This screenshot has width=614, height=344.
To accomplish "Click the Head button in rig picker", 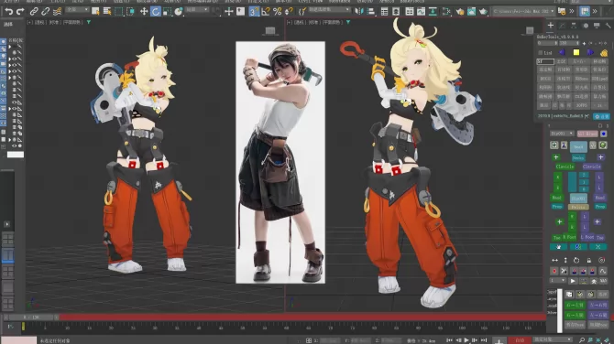I will click(578, 146).
